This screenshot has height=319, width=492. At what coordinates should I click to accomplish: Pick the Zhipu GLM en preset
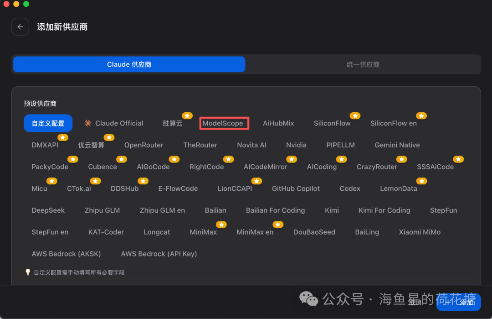162,210
